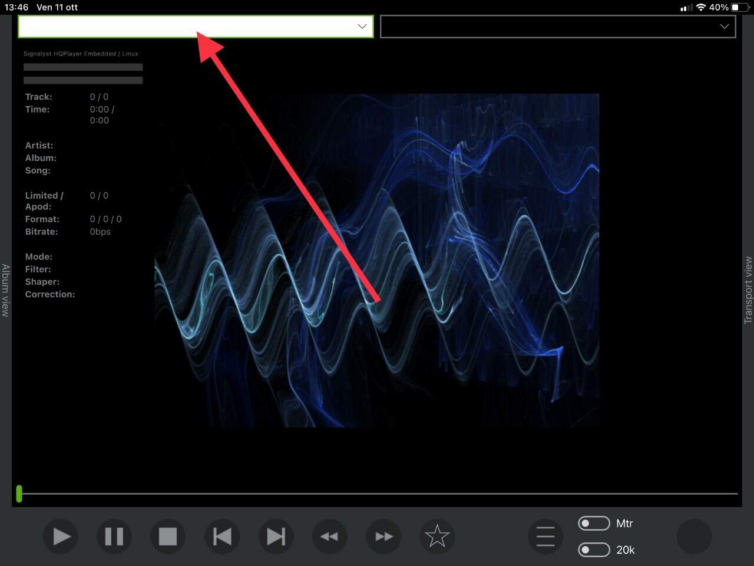Expand the green-outlined top-left dropdown
Screen dimensions: 754x566
[196, 27]
